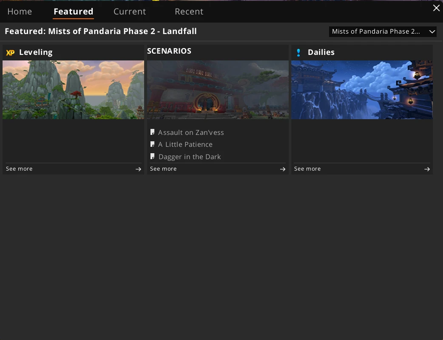Open the Mists of Pandaria Phase 2 dropdown
This screenshot has height=340, width=443.
pos(383,31)
